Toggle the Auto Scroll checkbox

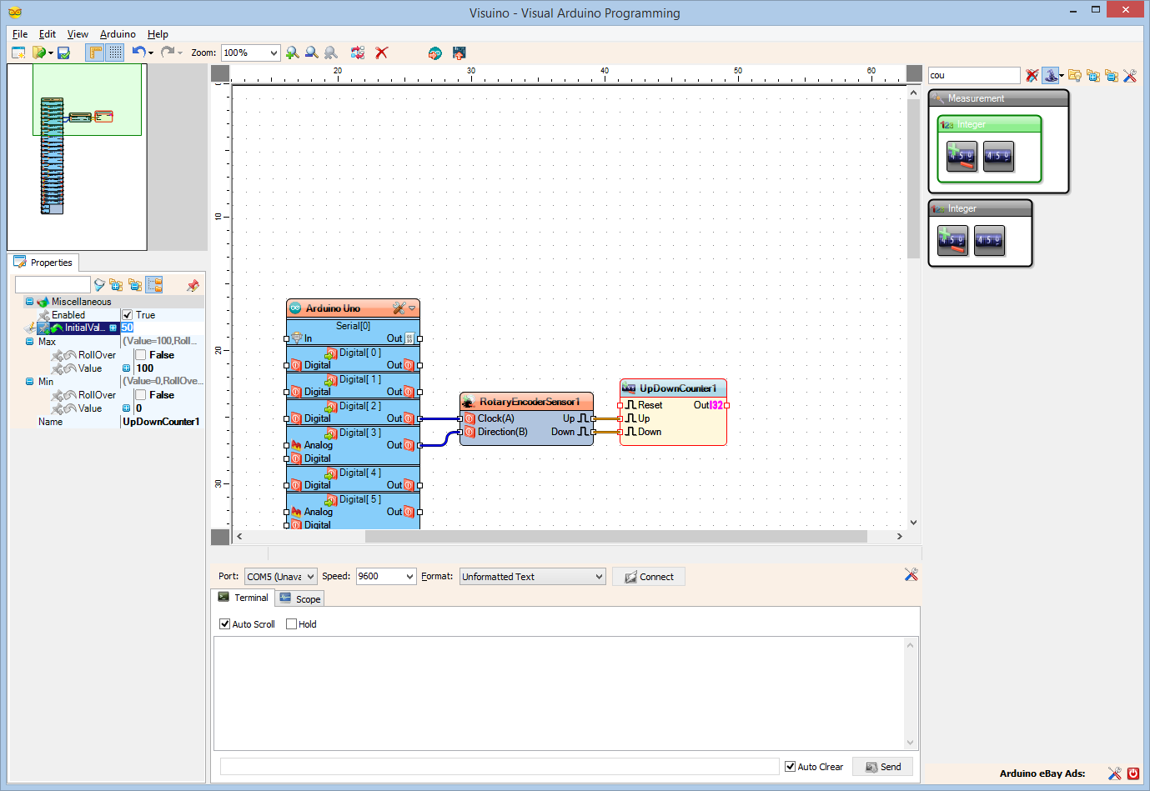click(224, 623)
